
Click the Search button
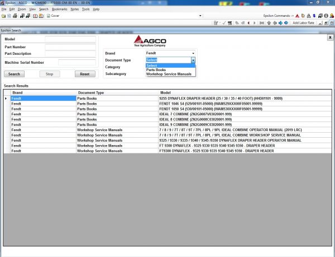(x=14, y=74)
